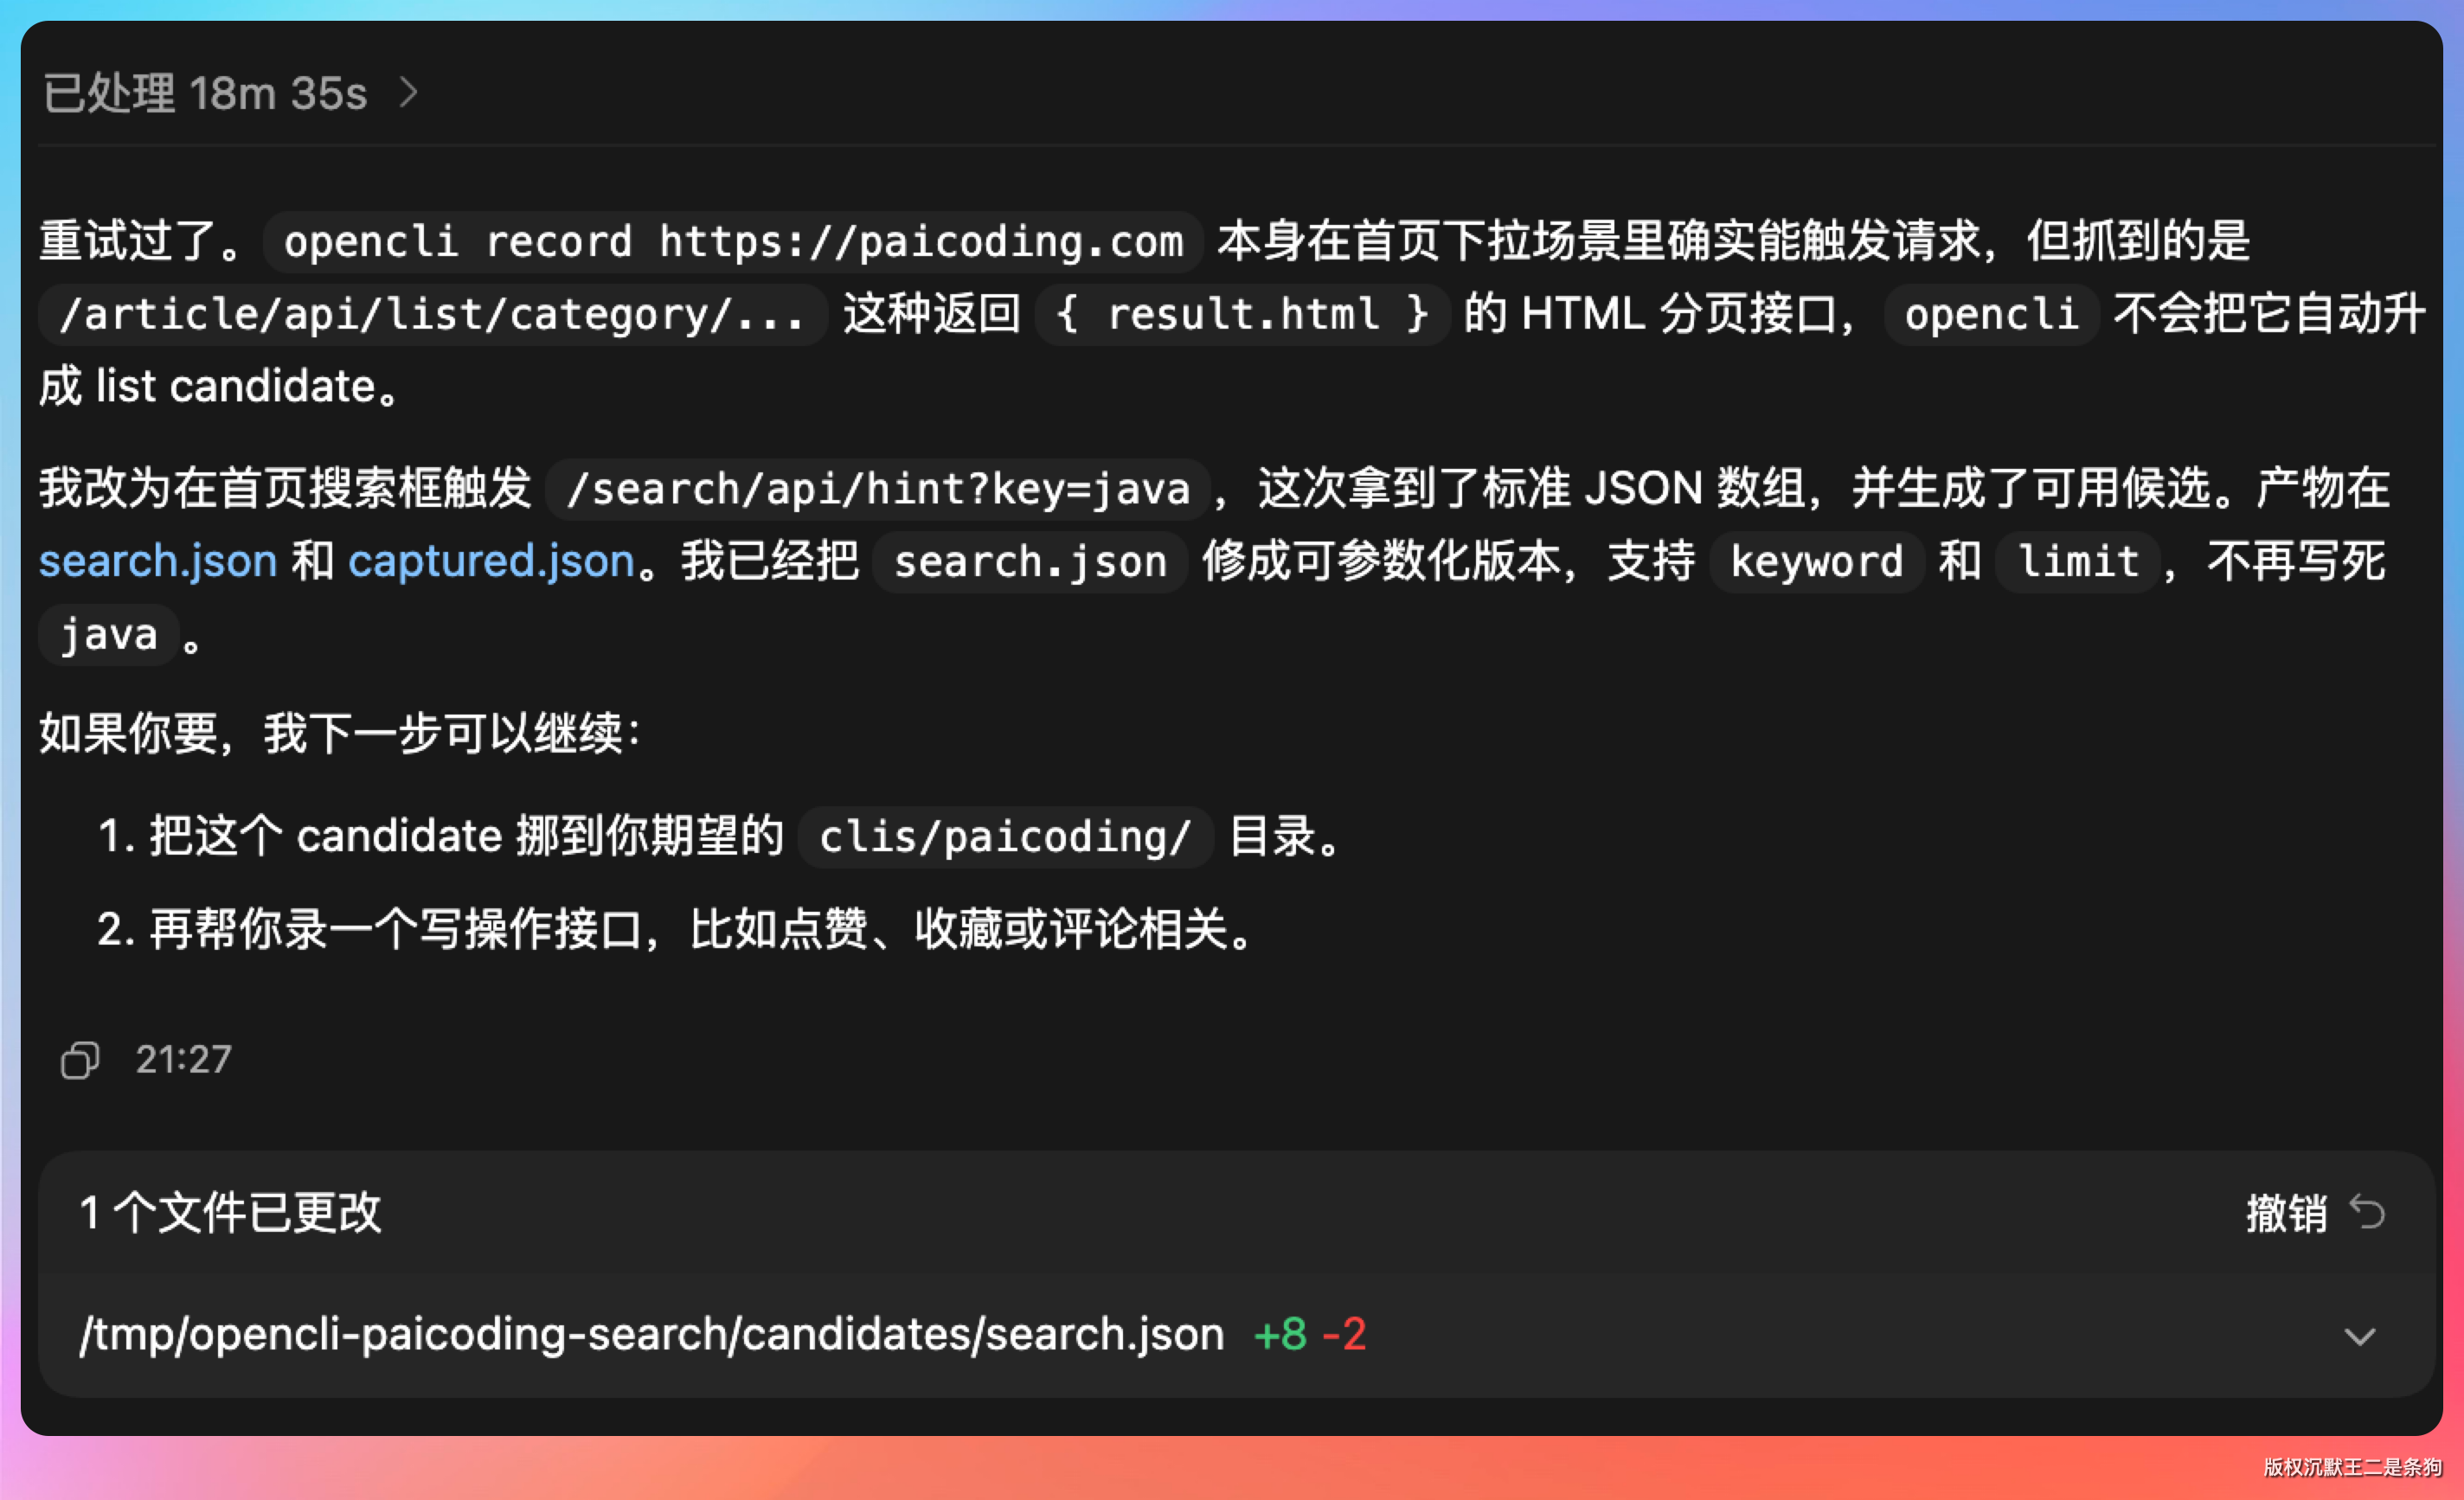Expand the 已处理 18m 35s chevron
This screenshot has width=2464, height=1500.
coord(408,93)
